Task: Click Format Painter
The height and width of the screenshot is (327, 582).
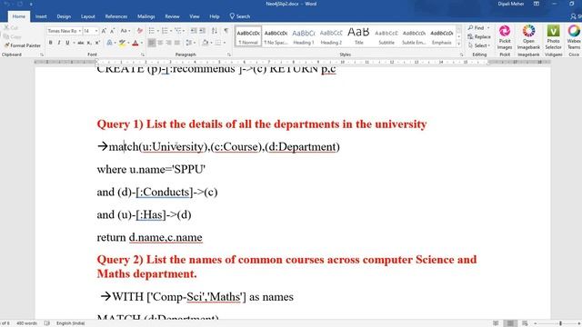Action: coord(23,45)
